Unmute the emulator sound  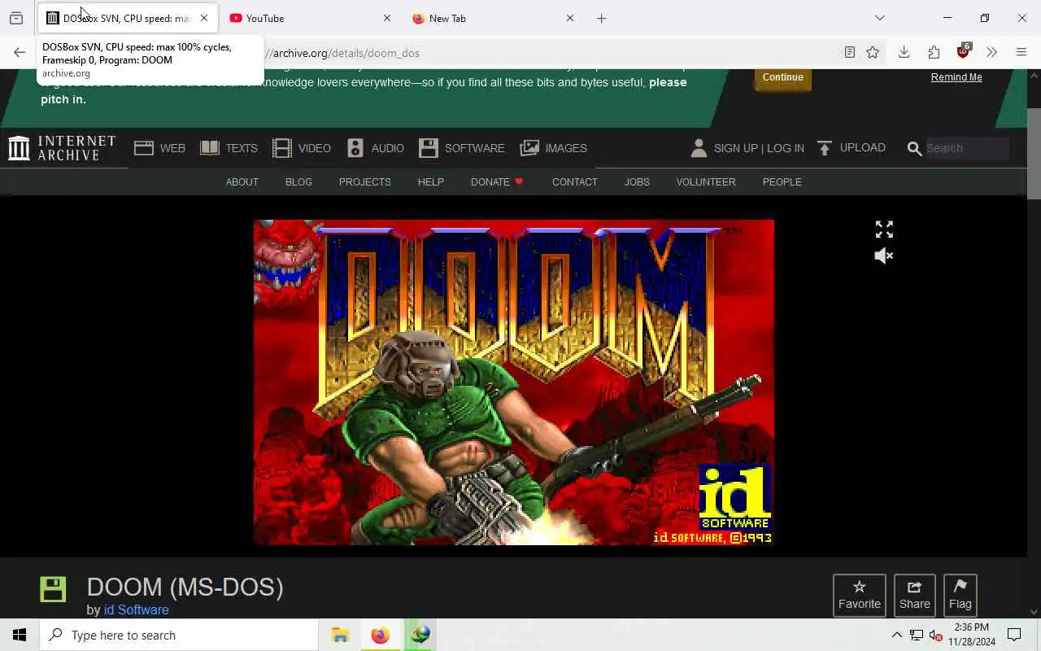pyautogui.click(x=884, y=256)
